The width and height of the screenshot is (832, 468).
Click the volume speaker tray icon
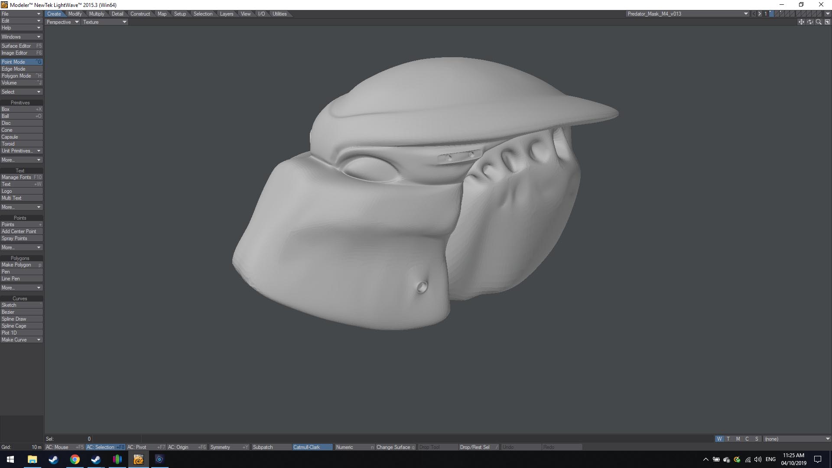tap(758, 459)
